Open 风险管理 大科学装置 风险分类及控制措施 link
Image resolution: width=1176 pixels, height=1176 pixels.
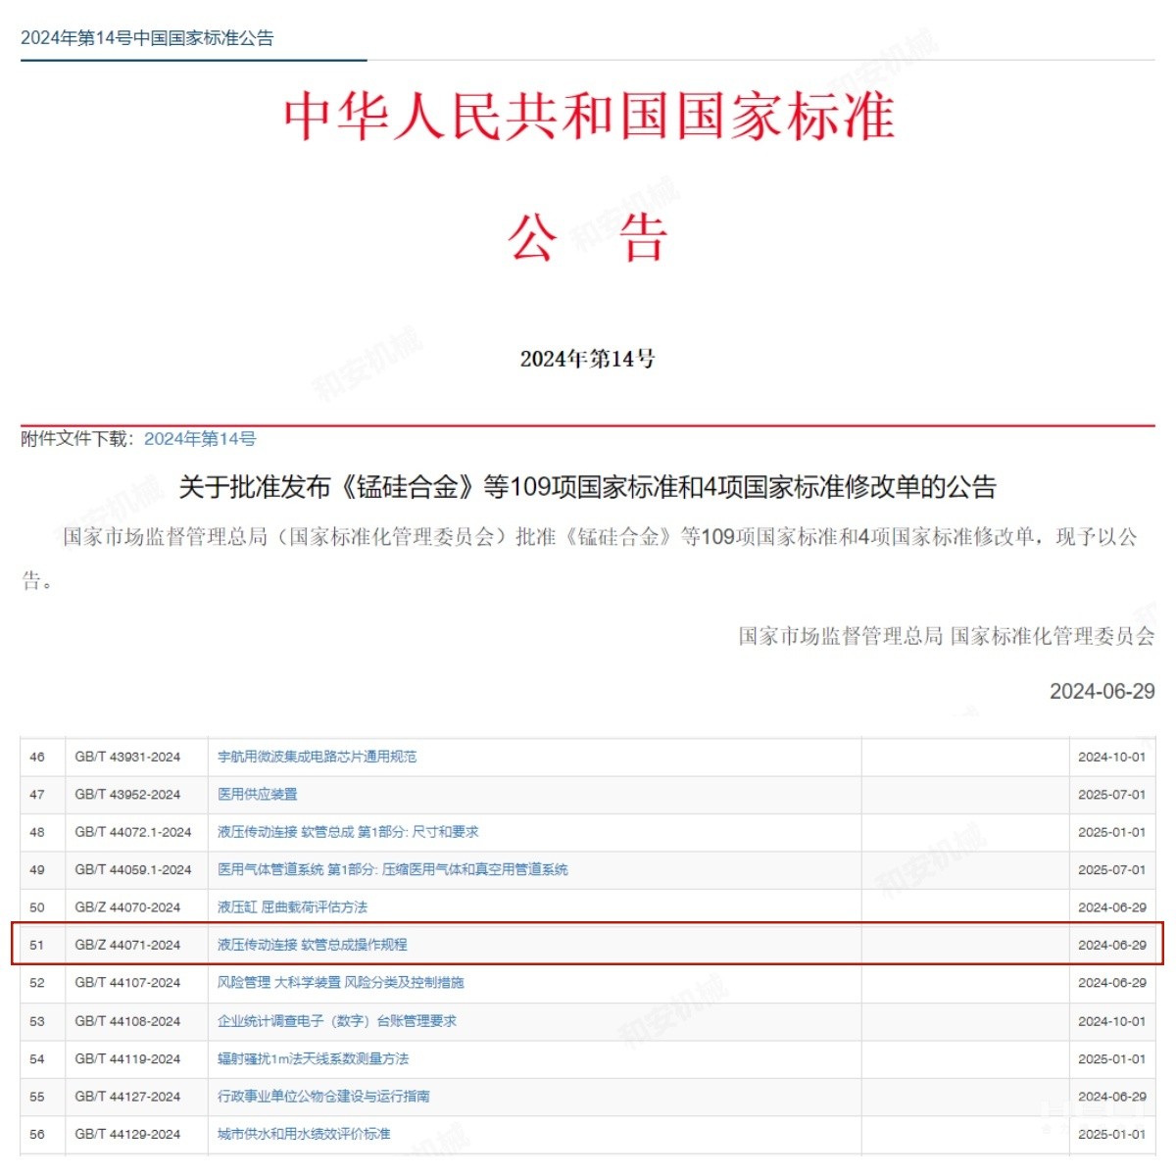click(340, 982)
